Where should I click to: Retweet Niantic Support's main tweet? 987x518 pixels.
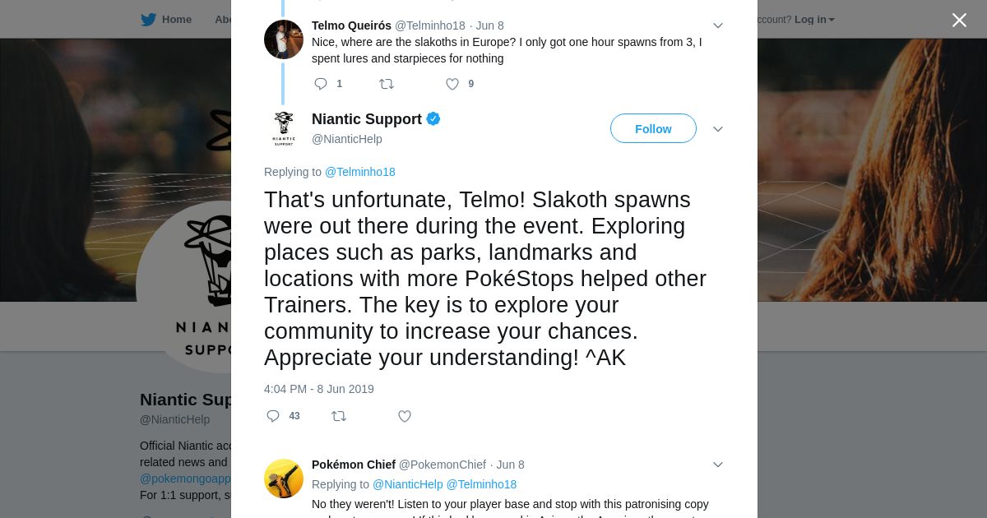[x=339, y=416]
